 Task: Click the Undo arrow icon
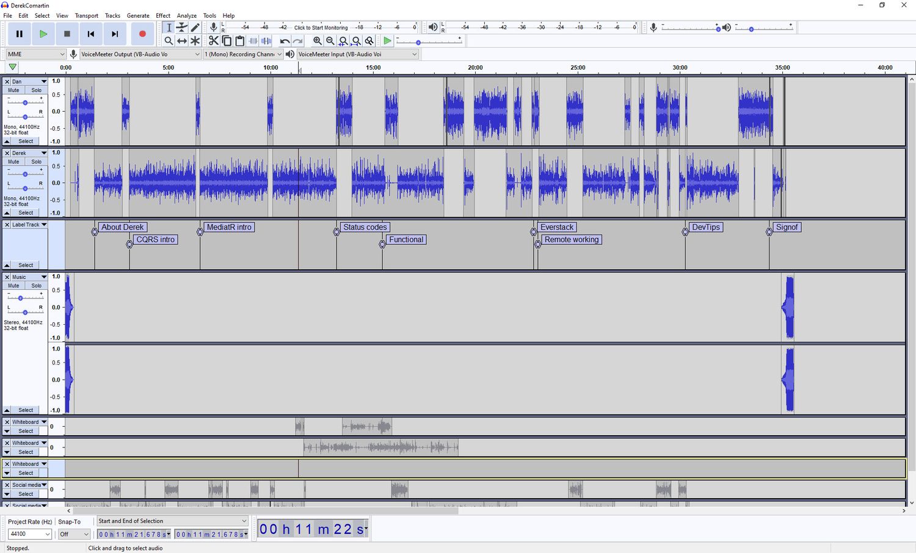coord(285,41)
